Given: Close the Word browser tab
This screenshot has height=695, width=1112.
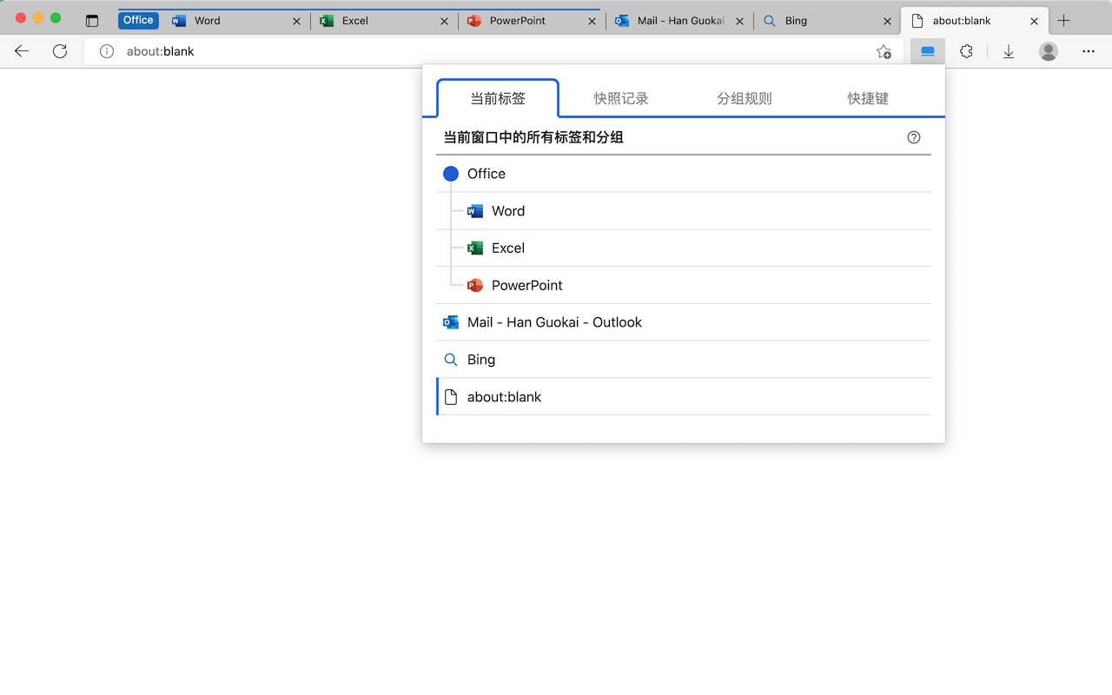Looking at the screenshot, I should [296, 21].
